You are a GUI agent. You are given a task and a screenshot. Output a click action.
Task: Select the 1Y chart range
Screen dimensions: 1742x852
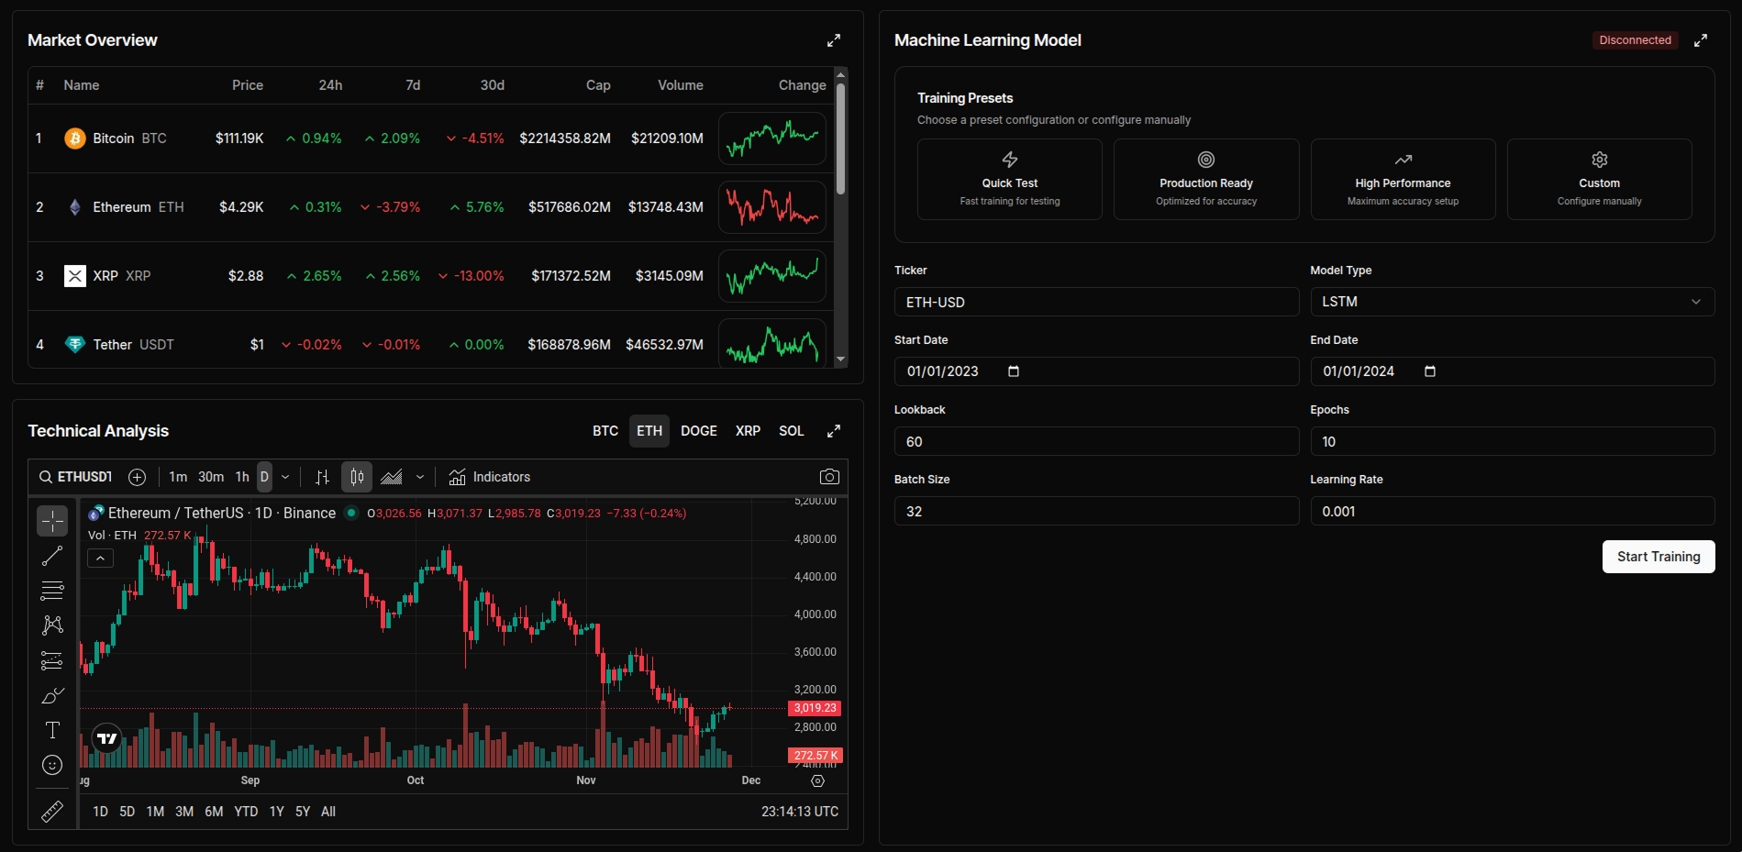276,811
